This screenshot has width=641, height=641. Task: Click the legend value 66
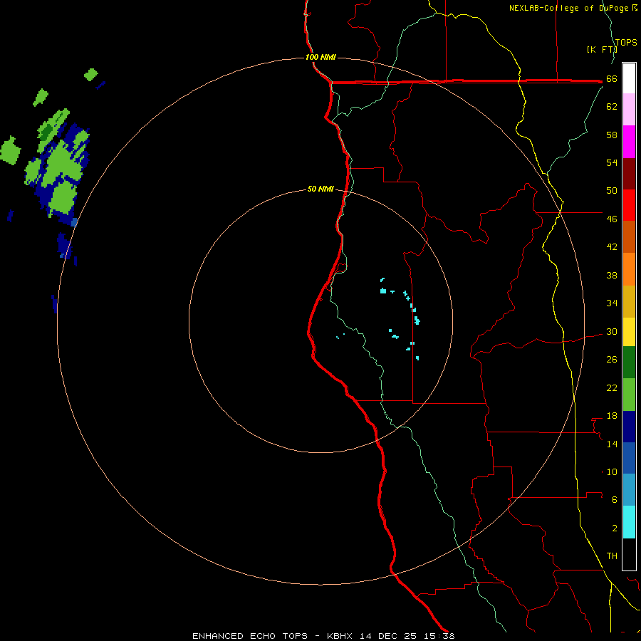(612, 79)
